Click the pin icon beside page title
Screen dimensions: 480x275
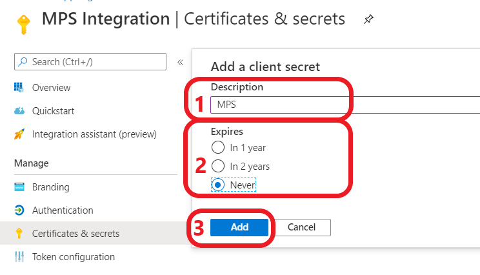click(368, 20)
